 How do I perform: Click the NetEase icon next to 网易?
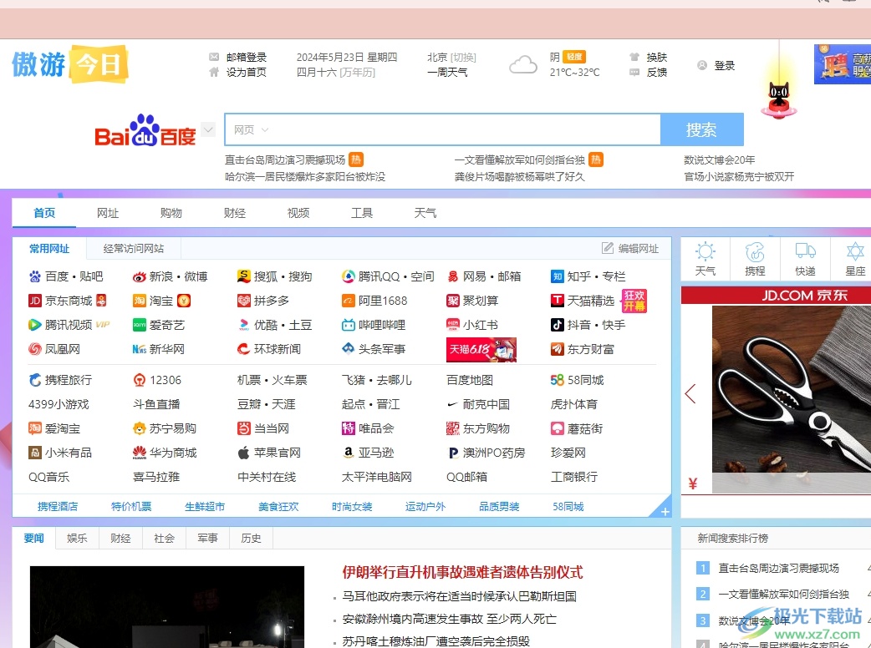[453, 276]
